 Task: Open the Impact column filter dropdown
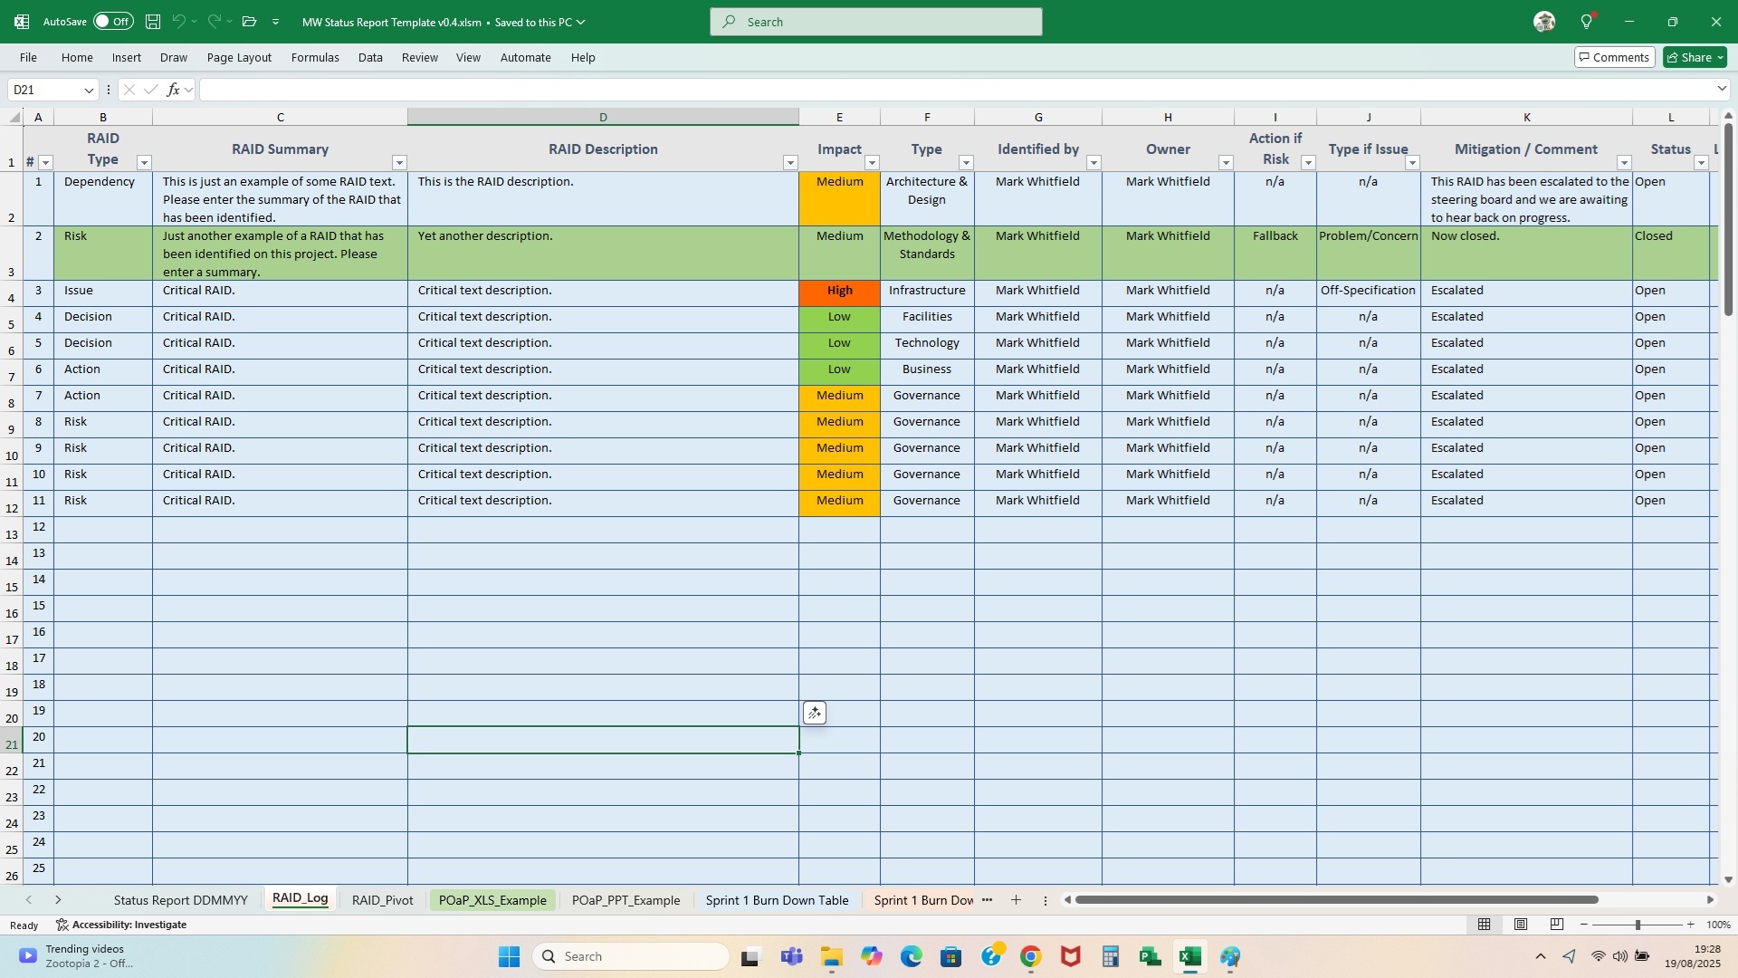[x=872, y=163]
